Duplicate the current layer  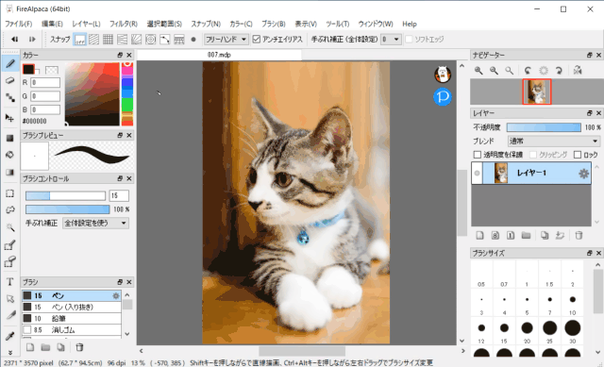(x=545, y=235)
